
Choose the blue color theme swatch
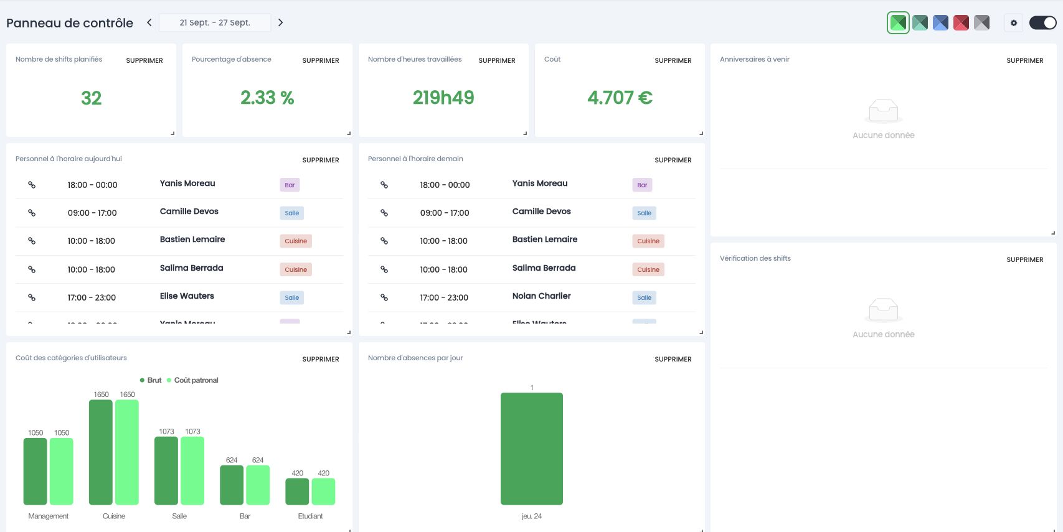click(x=940, y=23)
